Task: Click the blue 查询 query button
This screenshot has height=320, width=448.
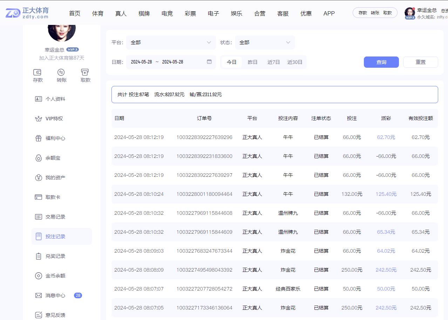Action: coord(381,62)
